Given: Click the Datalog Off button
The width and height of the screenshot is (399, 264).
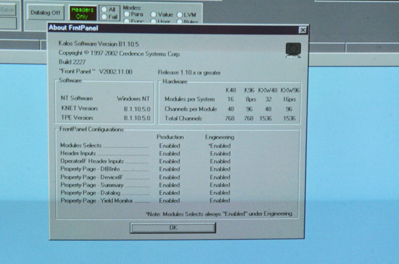Looking at the screenshot, I should (x=45, y=12).
